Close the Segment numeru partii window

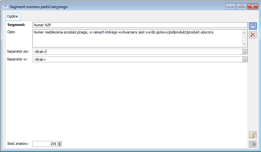(253, 6)
